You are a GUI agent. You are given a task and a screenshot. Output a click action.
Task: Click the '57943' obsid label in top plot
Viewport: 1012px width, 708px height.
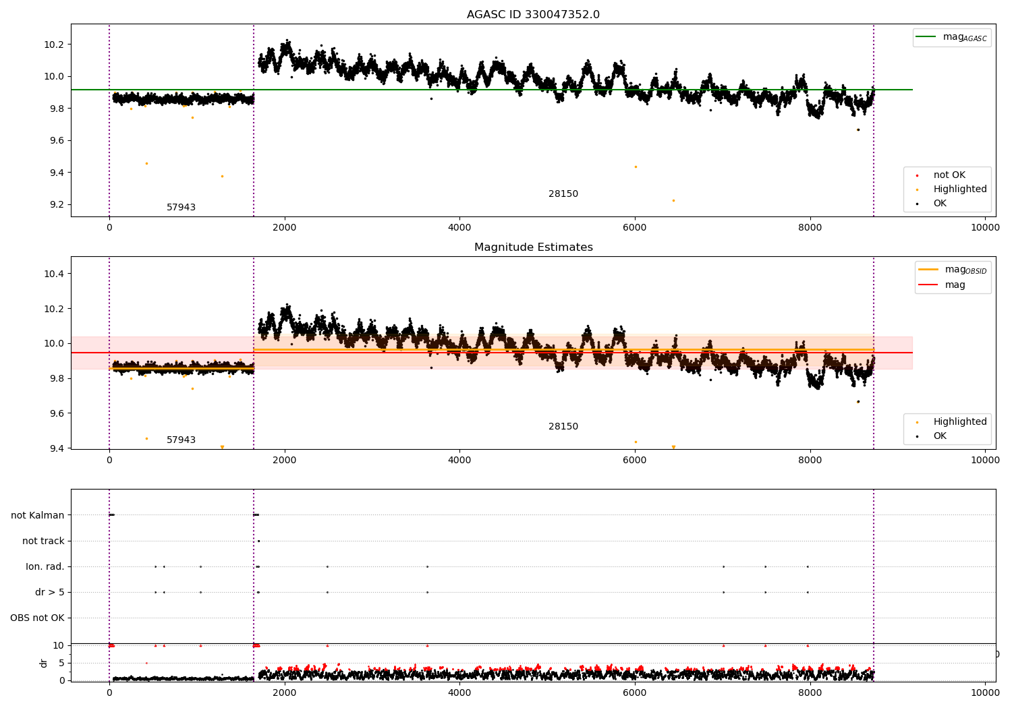(x=181, y=208)
